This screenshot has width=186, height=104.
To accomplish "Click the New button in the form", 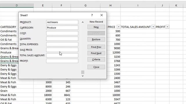I will coord(96,27).
